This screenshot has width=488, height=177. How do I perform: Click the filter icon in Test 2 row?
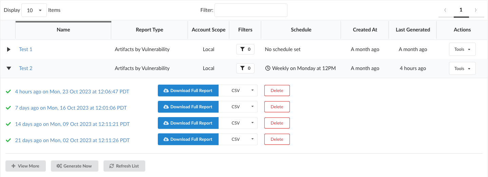242,68
